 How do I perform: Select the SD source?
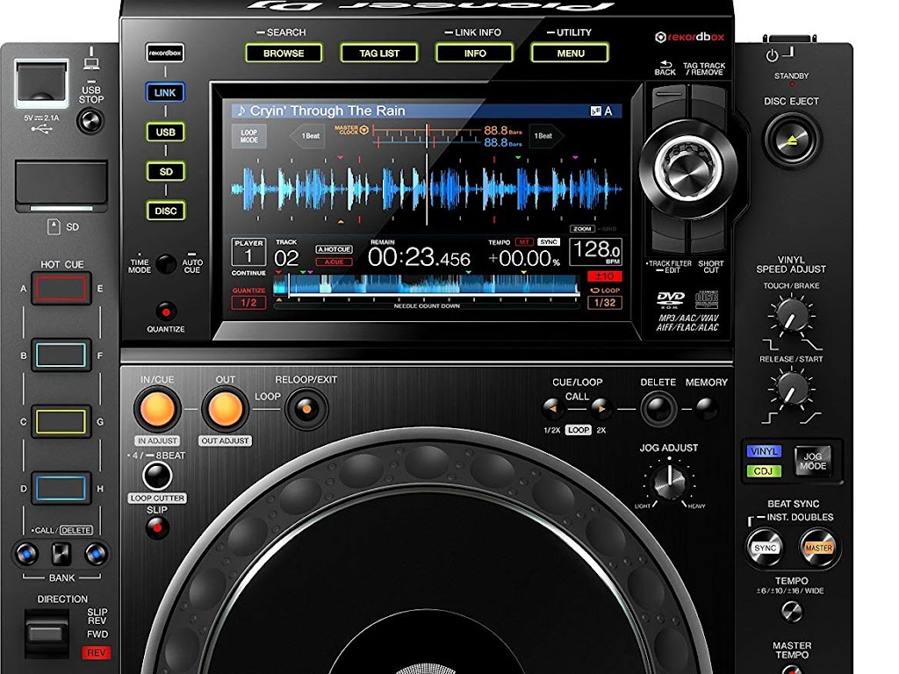165,171
